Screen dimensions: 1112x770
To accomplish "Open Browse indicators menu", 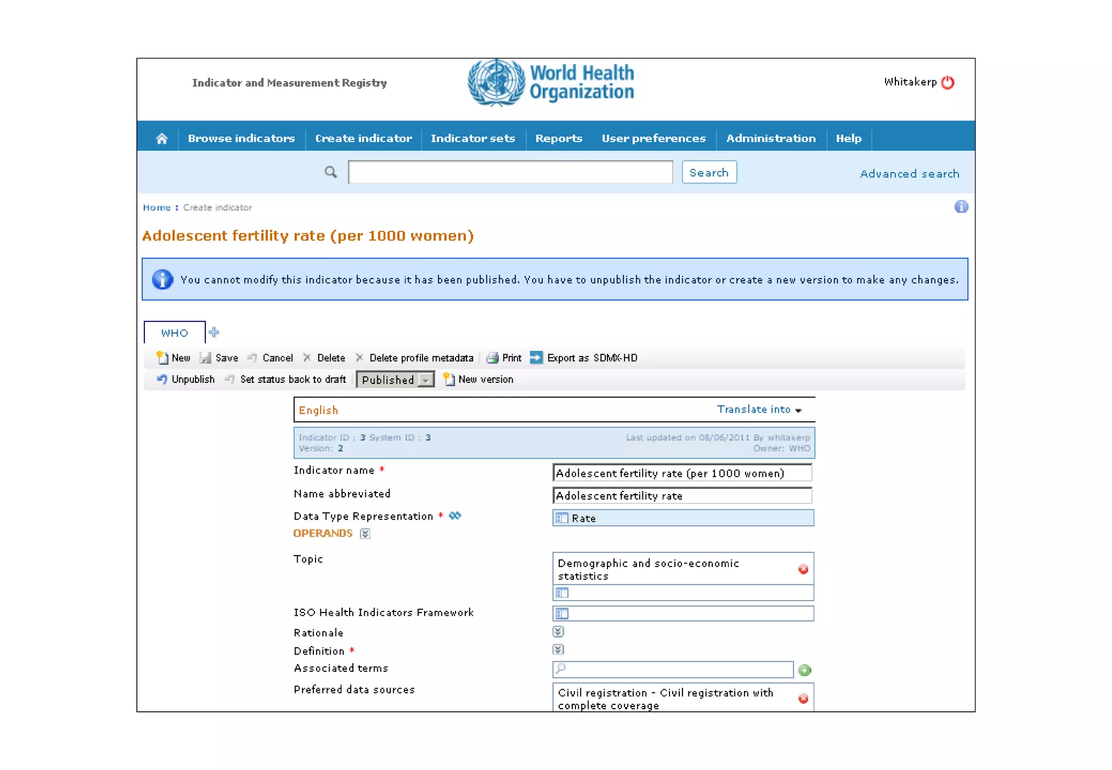I will (x=241, y=138).
